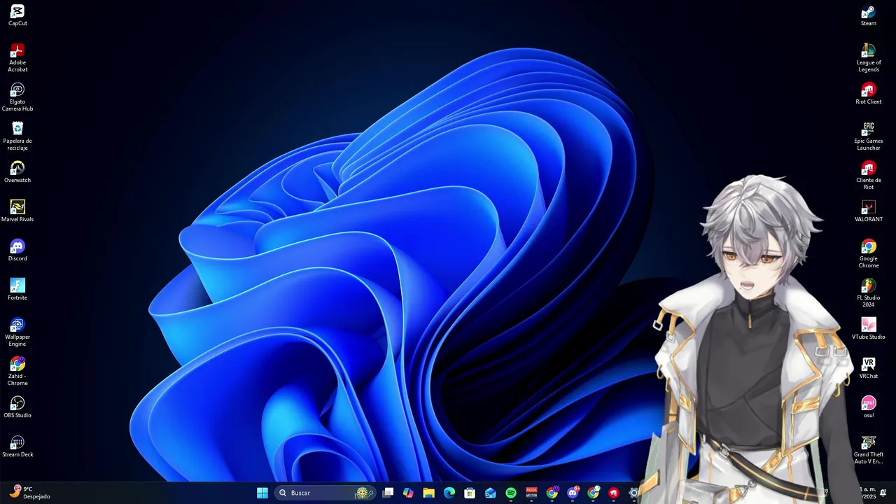Select the OBS Studio desktop icon

17,407
